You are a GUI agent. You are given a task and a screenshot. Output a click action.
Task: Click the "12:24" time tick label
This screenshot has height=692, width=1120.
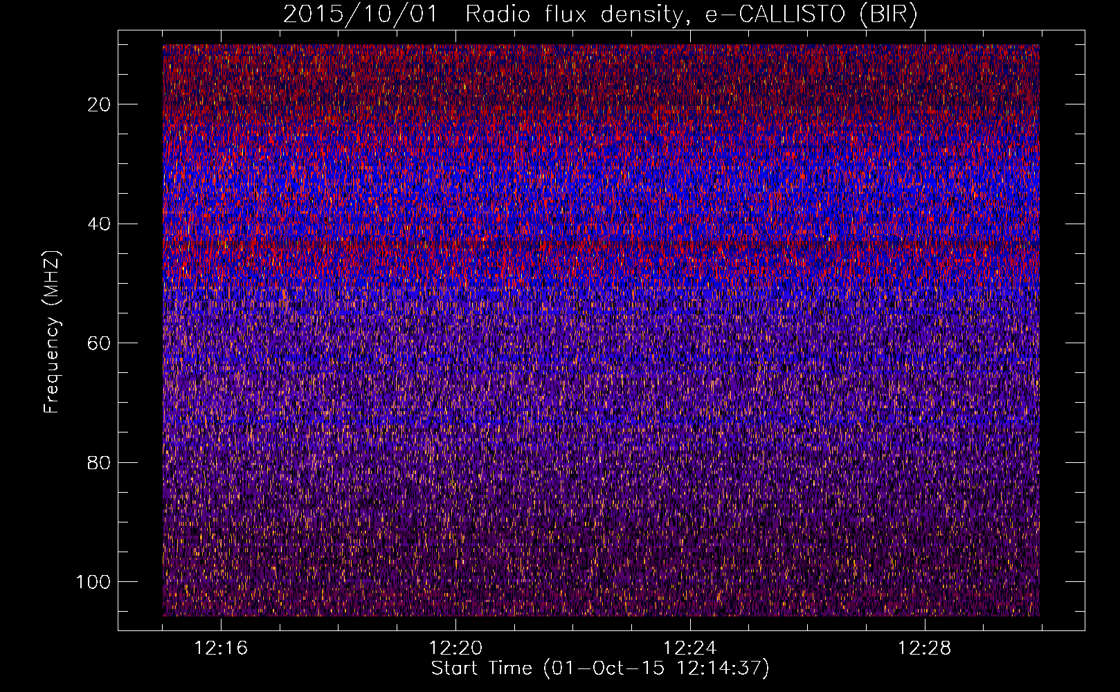click(690, 648)
